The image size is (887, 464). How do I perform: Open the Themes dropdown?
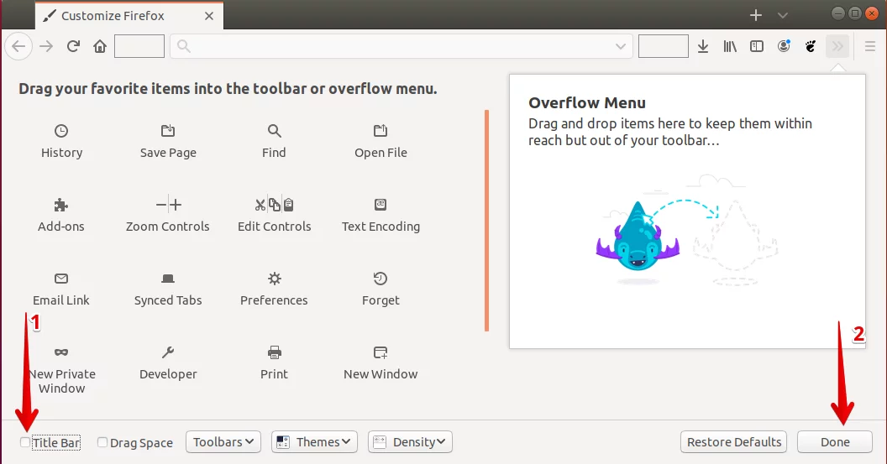(x=314, y=442)
